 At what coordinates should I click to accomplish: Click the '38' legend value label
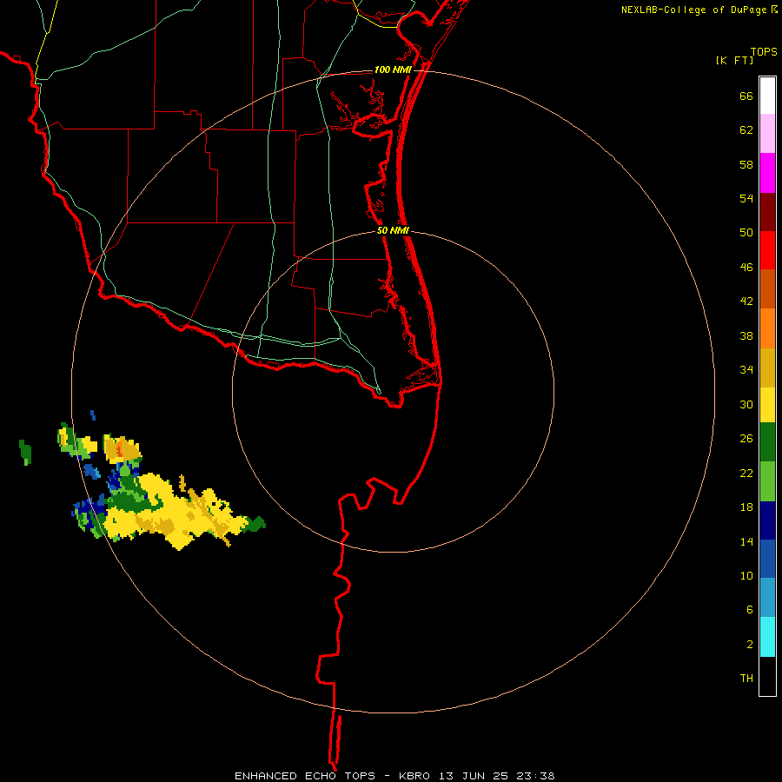pos(746,336)
